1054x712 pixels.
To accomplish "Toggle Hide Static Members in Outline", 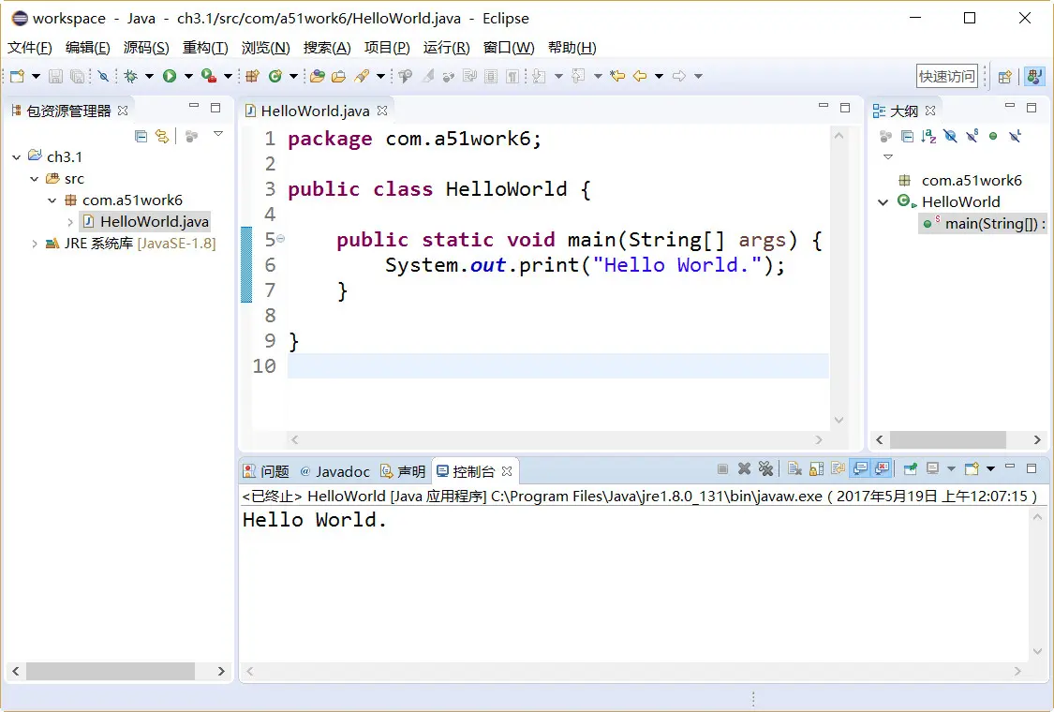I will click(972, 137).
